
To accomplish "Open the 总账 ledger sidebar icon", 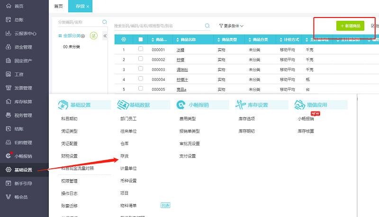I will (9, 19).
